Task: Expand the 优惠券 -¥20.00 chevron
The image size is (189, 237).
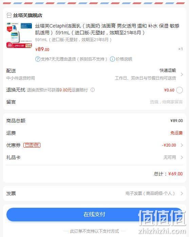Action: pyautogui.click(x=182, y=145)
